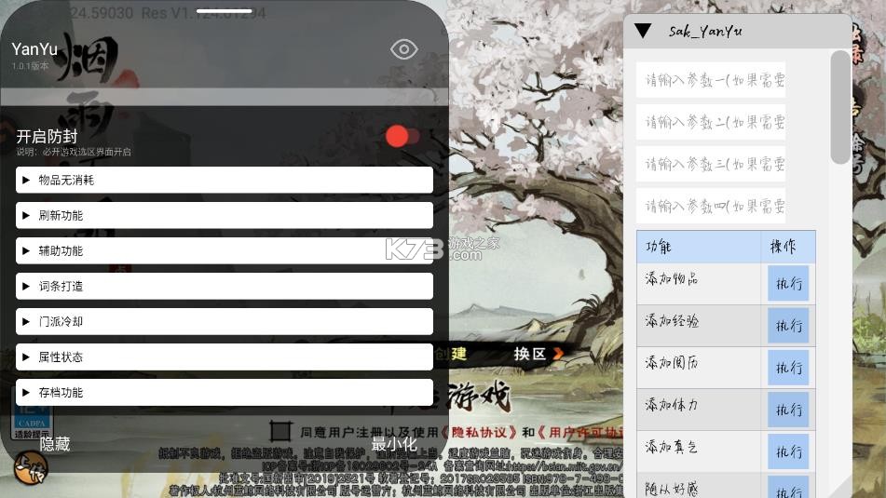
Task: Focus the 请输入参数三 input field
Action: (x=711, y=164)
